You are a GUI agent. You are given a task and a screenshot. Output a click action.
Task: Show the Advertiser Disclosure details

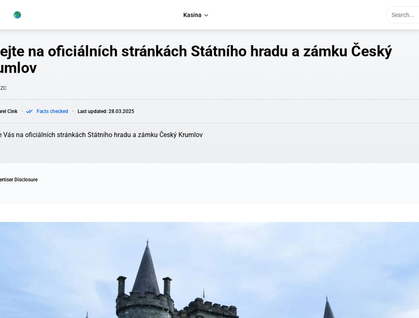[19, 179]
